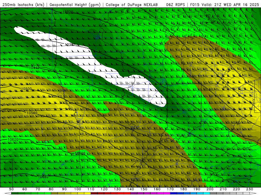Click the 220 value on the color scale
The image size is (261, 195).
point(236,189)
